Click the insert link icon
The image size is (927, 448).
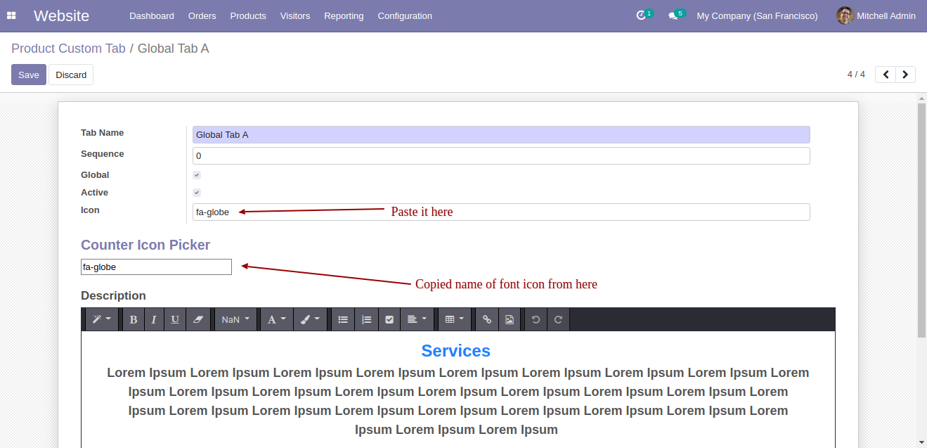(x=486, y=319)
